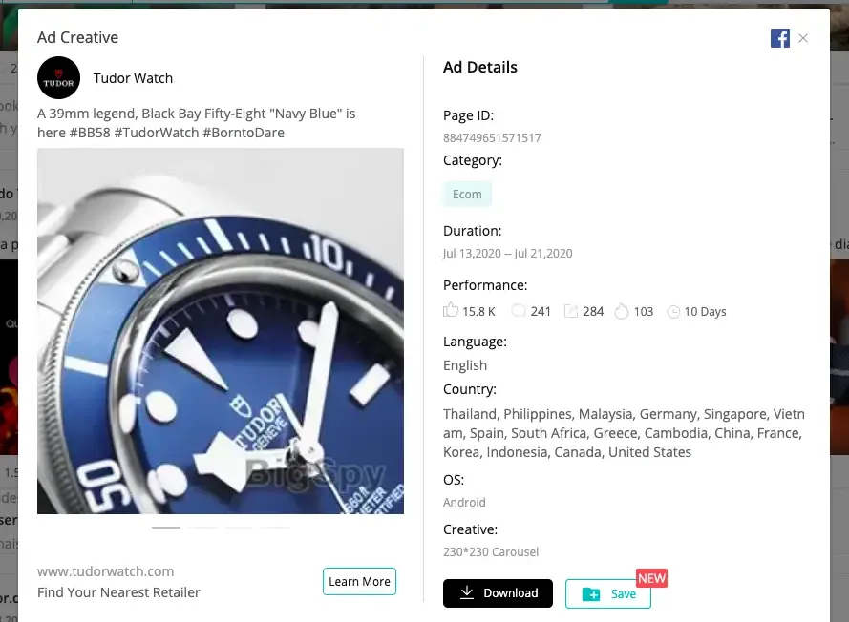The width and height of the screenshot is (849, 622).
Task: Click the thumbs-up icon next to 15.8 K
Action: (x=450, y=309)
